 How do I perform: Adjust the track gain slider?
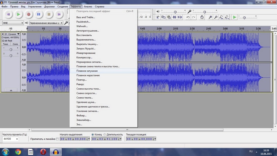tap(11, 50)
